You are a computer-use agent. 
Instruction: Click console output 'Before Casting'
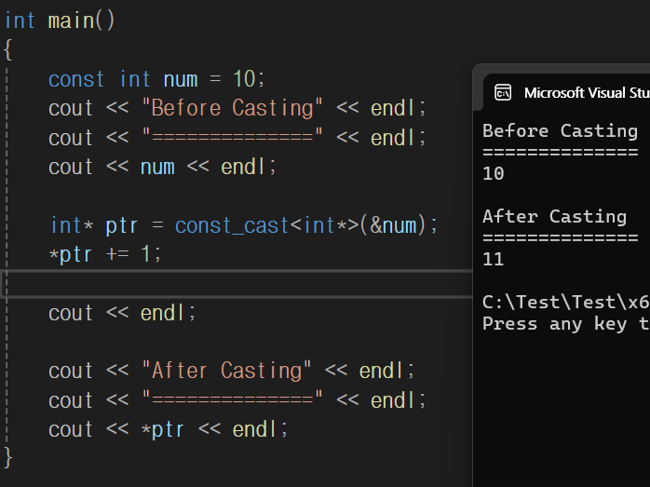pos(560,131)
